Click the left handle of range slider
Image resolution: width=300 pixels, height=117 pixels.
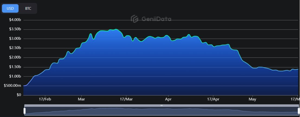25,111
